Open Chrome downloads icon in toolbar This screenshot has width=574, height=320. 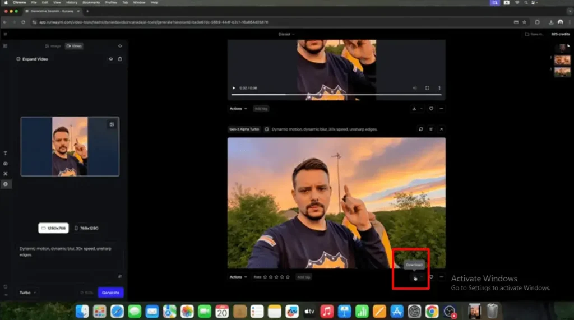tap(550, 22)
